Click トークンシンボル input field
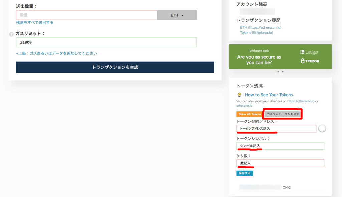The width and height of the screenshot is (342, 197). click(280, 146)
